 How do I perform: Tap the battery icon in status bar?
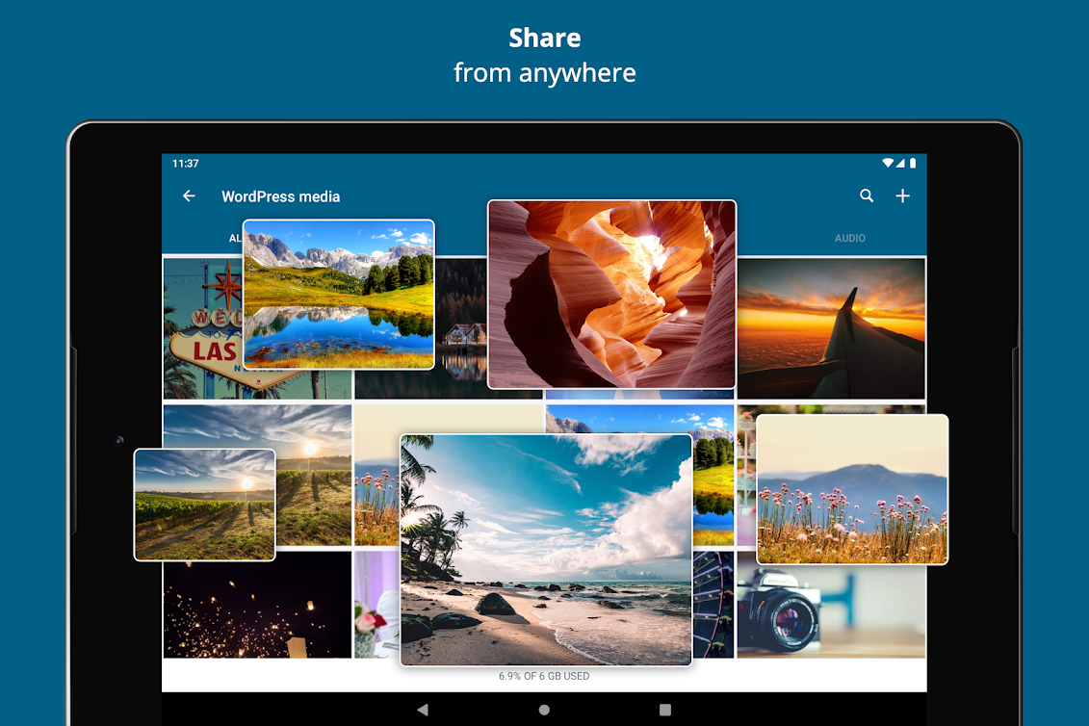tap(912, 164)
